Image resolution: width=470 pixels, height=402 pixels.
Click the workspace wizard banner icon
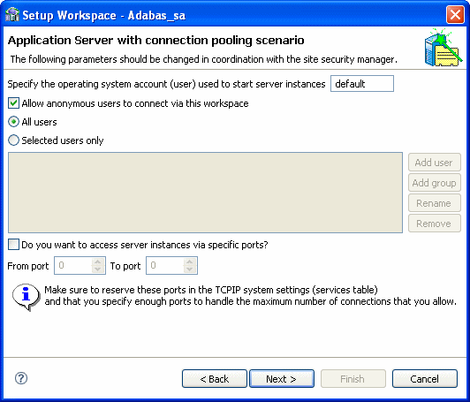point(443,48)
